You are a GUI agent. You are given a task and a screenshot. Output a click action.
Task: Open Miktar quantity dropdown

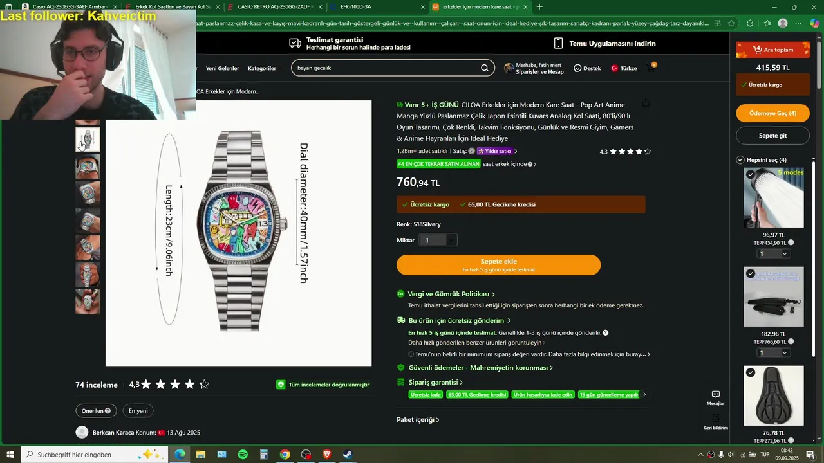438,240
